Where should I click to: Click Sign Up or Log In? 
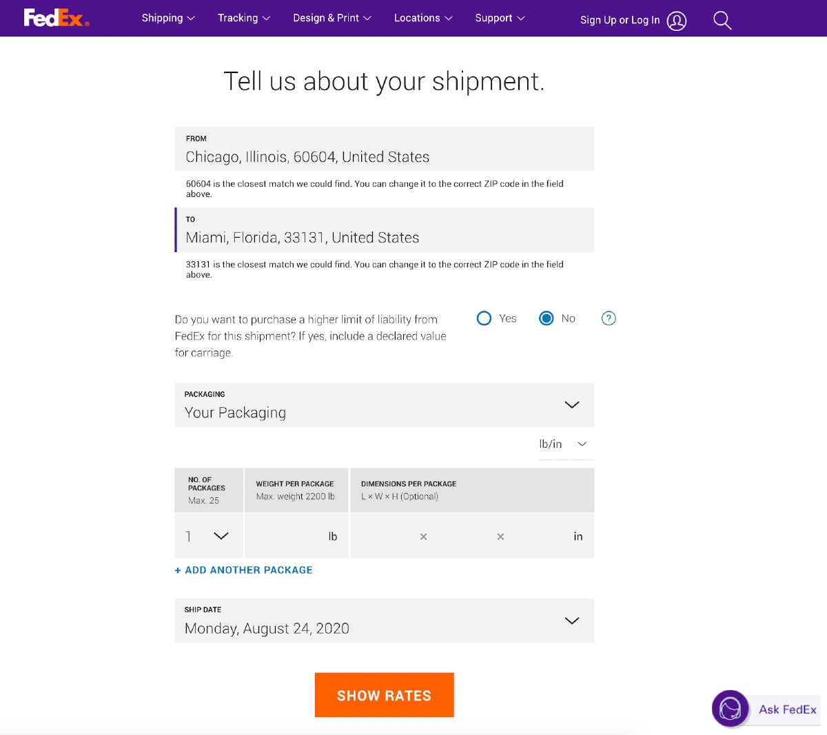(x=620, y=20)
